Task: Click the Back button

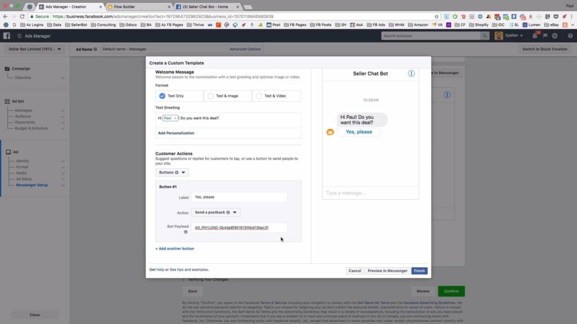Action: (x=193, y=291)
